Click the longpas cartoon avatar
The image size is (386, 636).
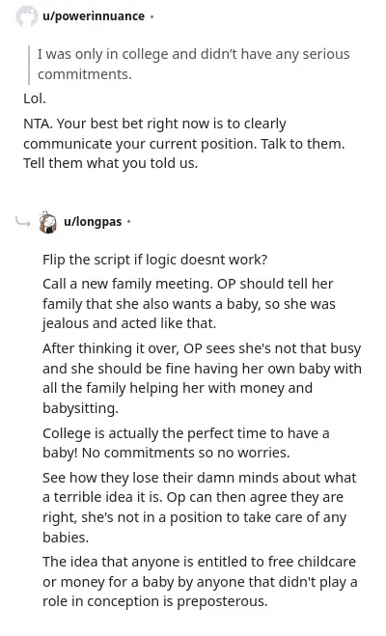coord(48,222)
